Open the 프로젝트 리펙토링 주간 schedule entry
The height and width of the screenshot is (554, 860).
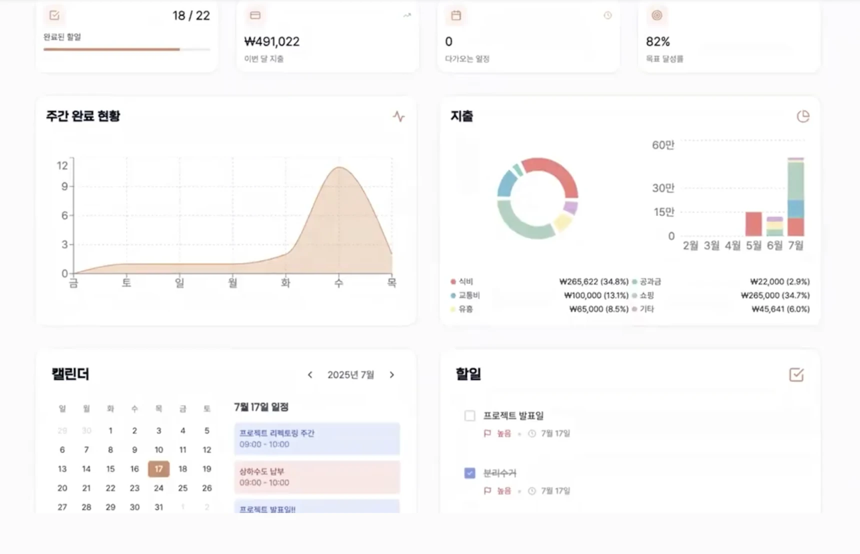(x=316, y=438)
